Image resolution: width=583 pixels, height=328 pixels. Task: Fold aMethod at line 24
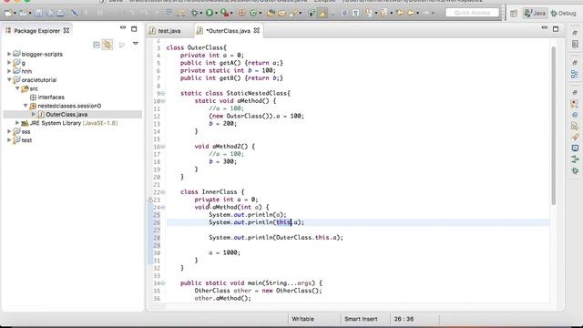(163, 207)
